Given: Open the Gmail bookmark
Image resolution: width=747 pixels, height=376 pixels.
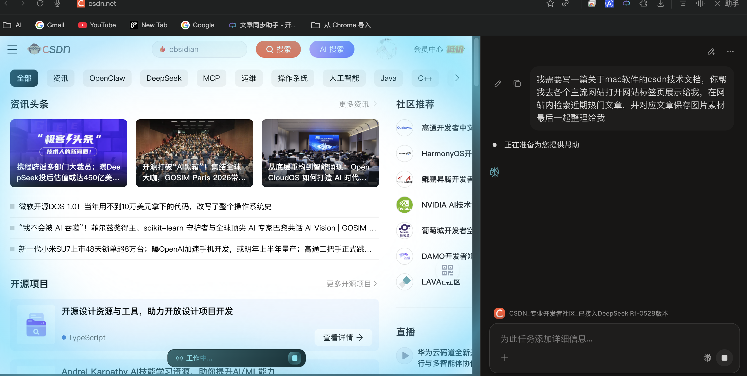Looking at the screenshot, I should pos(50,25).
